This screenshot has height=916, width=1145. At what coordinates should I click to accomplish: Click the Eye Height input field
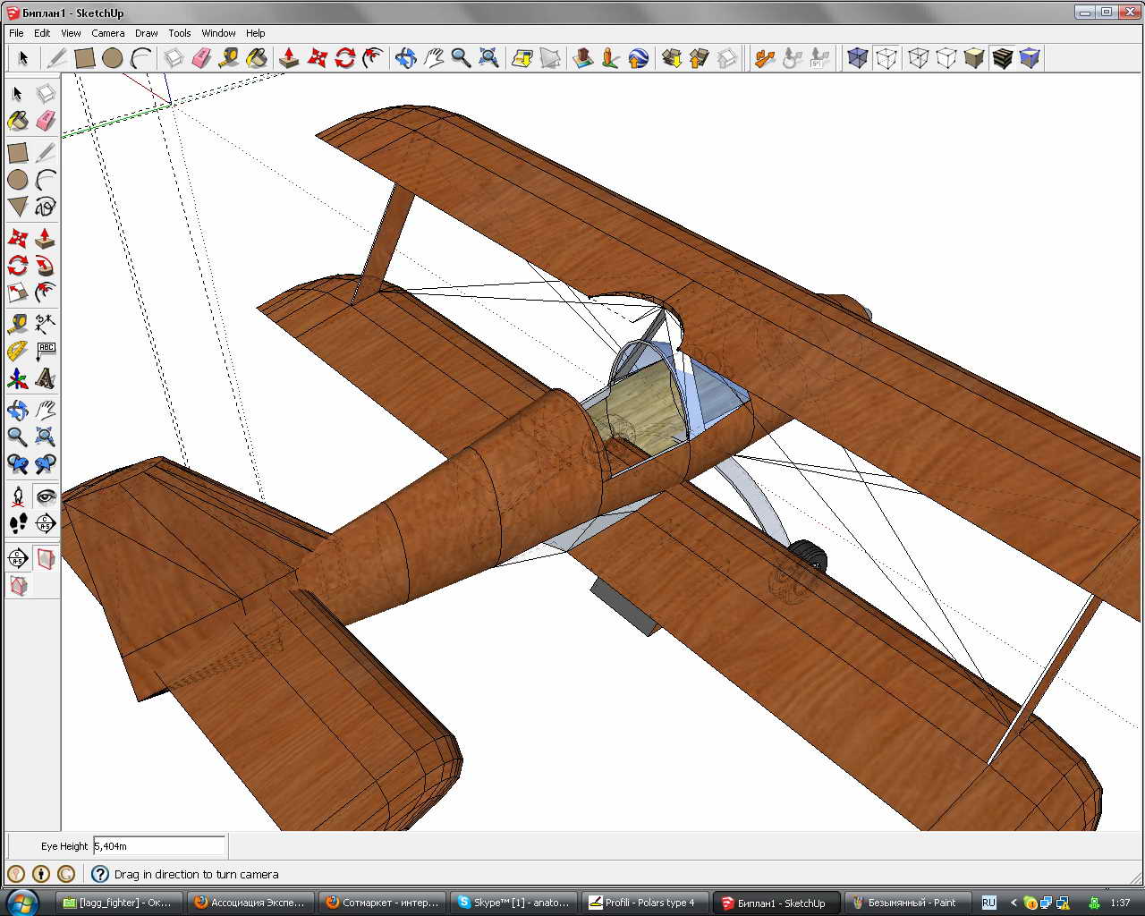159,845
